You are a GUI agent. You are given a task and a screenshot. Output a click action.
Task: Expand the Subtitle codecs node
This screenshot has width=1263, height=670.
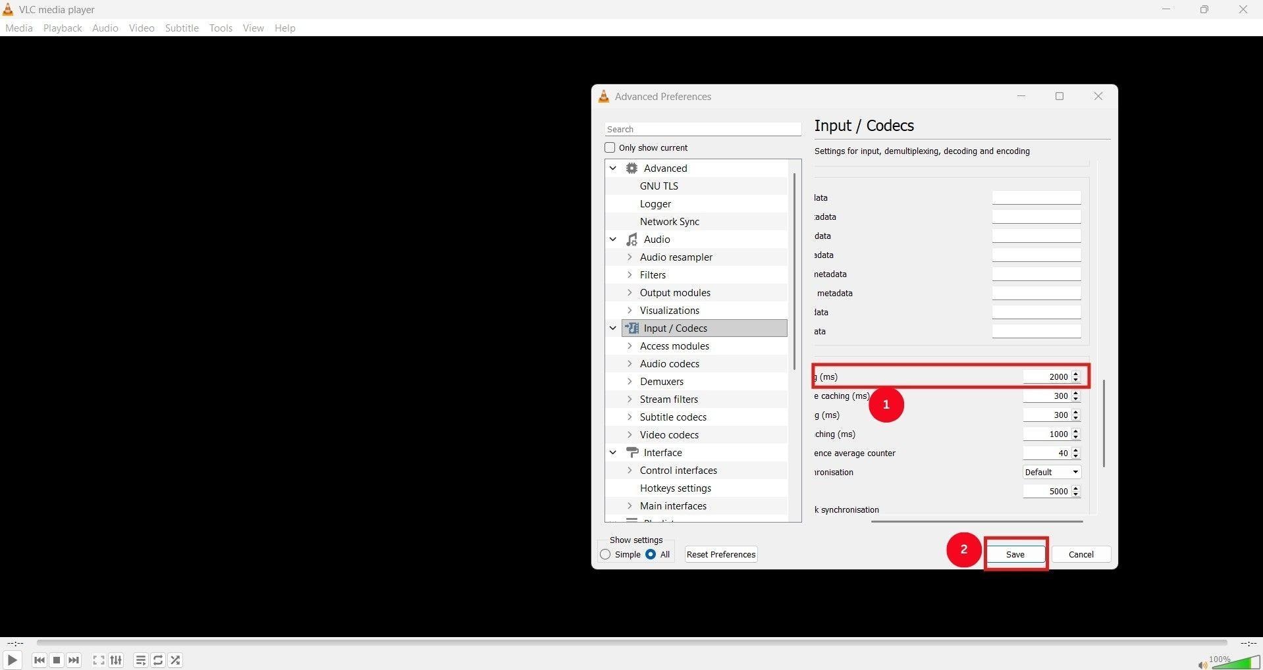pyautogui.click(x=630, y=417)
